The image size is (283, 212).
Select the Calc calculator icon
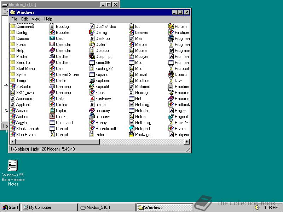[52, 39]
